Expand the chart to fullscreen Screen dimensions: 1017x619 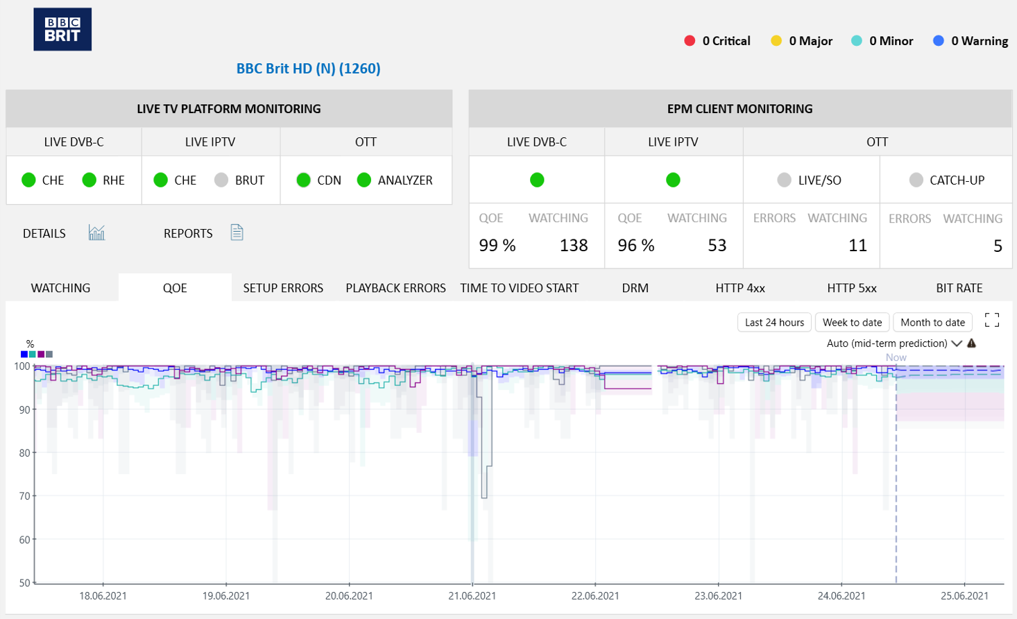tap(992, 320)
